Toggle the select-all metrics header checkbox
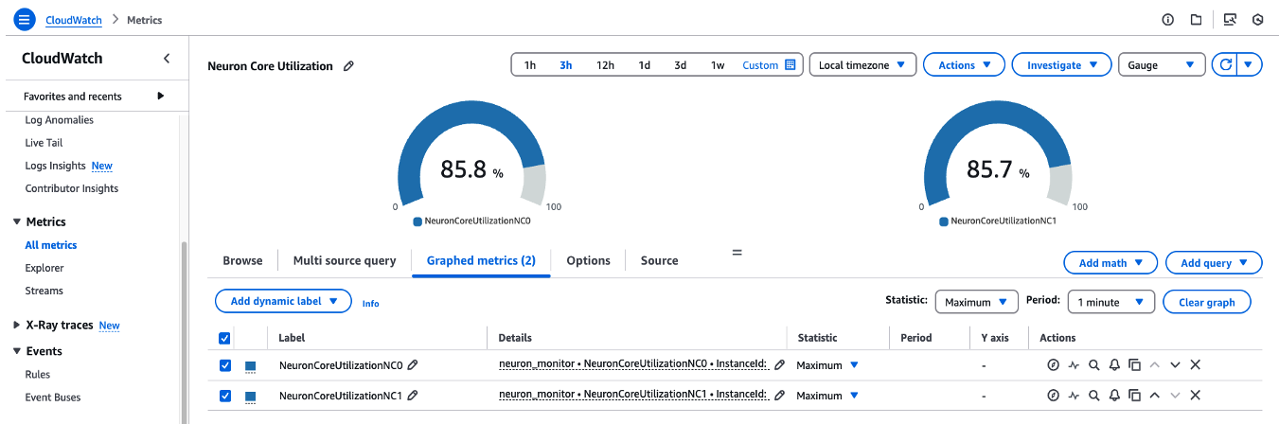Image resolution: width=1279 pixels, height=424 pixels. coord(224,338)
